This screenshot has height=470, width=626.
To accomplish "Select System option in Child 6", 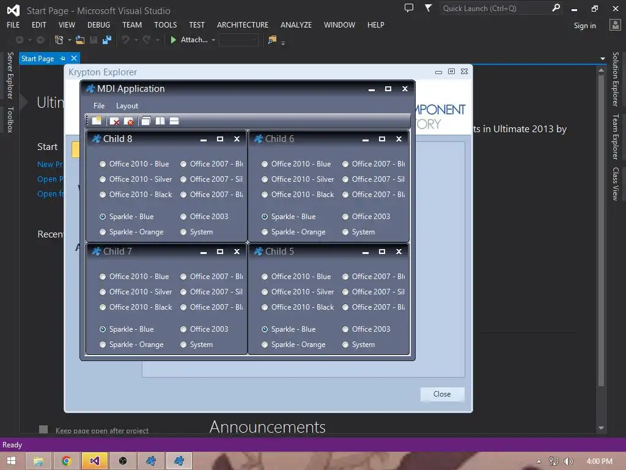I will point(358,232).
